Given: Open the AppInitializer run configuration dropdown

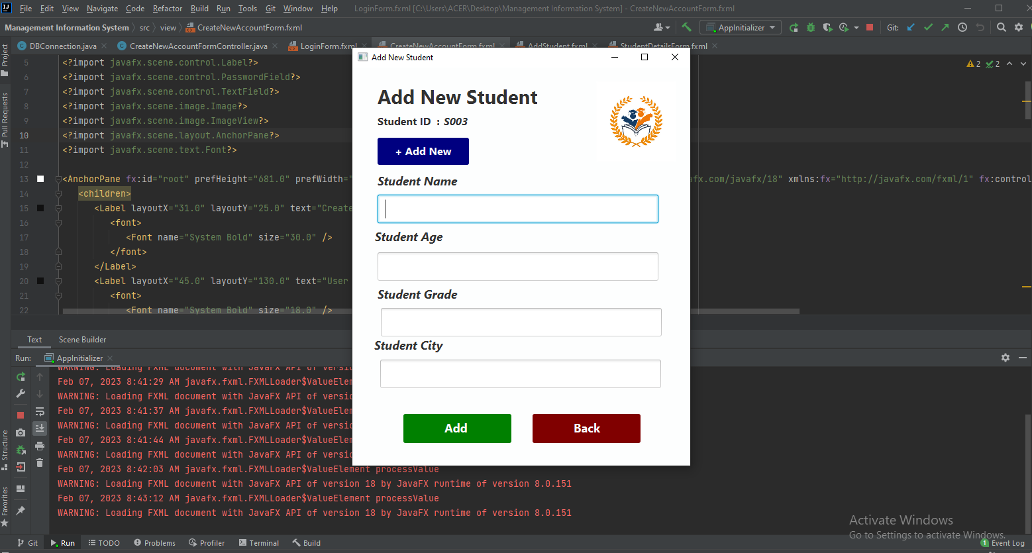Looking at the screenshot, I should coord(741,28).
